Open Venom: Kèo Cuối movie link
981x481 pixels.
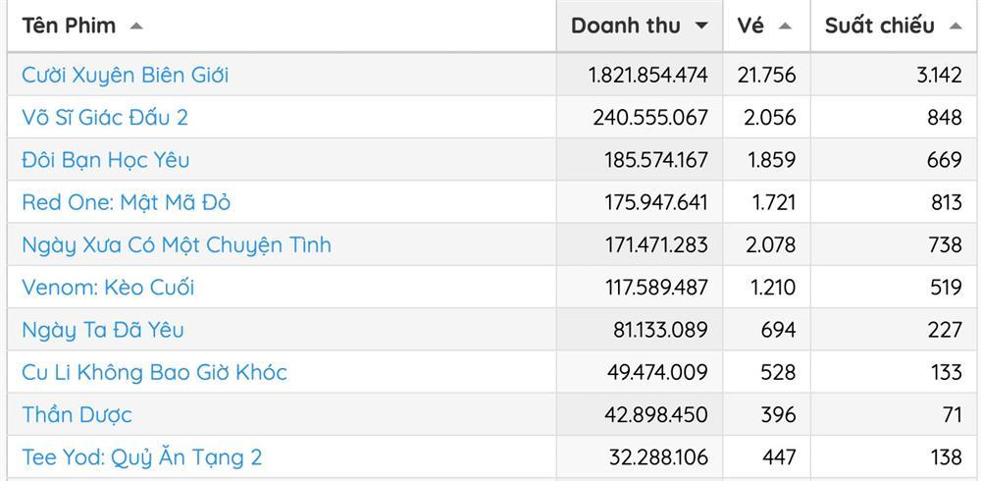click(x=108, y=287)
